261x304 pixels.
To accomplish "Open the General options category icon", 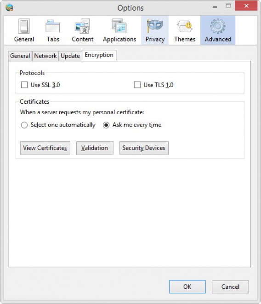I will (24, 26).
